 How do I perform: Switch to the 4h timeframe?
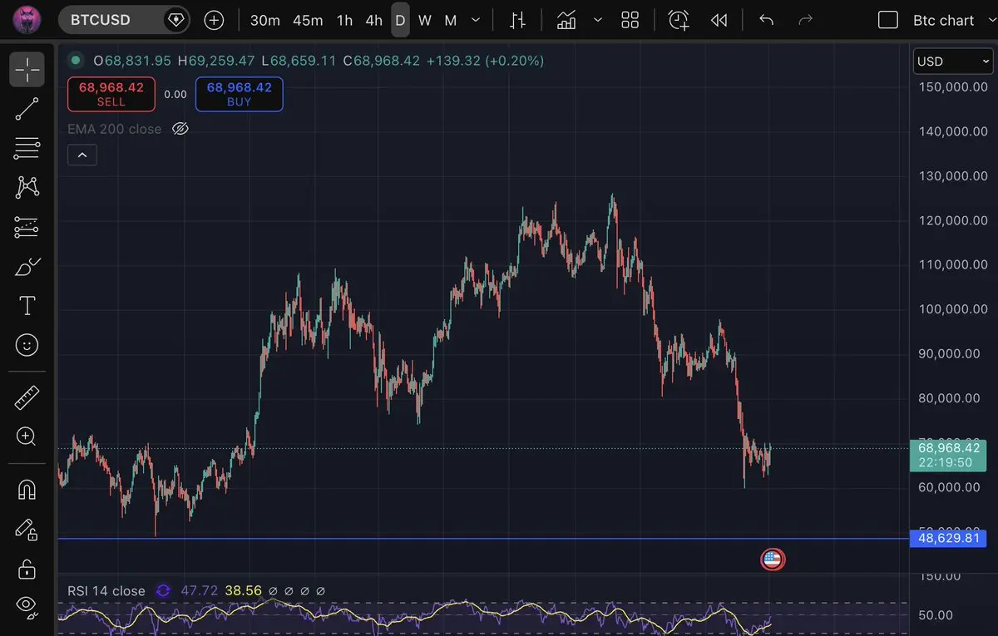point(374,20)
